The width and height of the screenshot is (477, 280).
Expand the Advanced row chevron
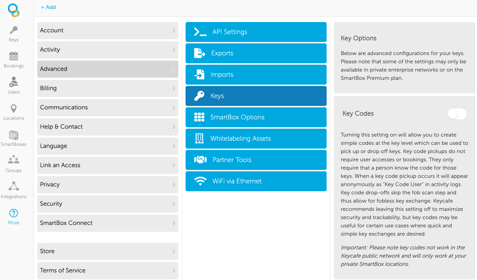point(174,69)
